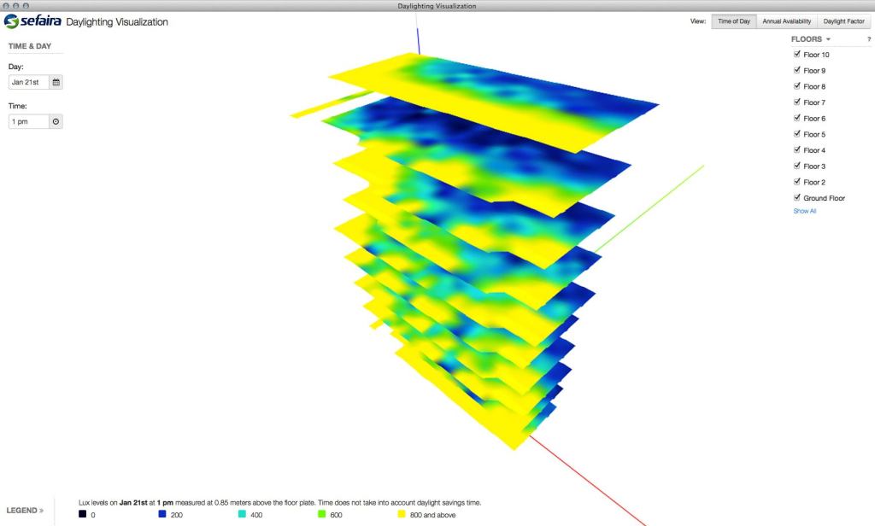This screenshot has height=526, width=875.
Task: Open the Time clock picker icon
Action: (55, 120)
